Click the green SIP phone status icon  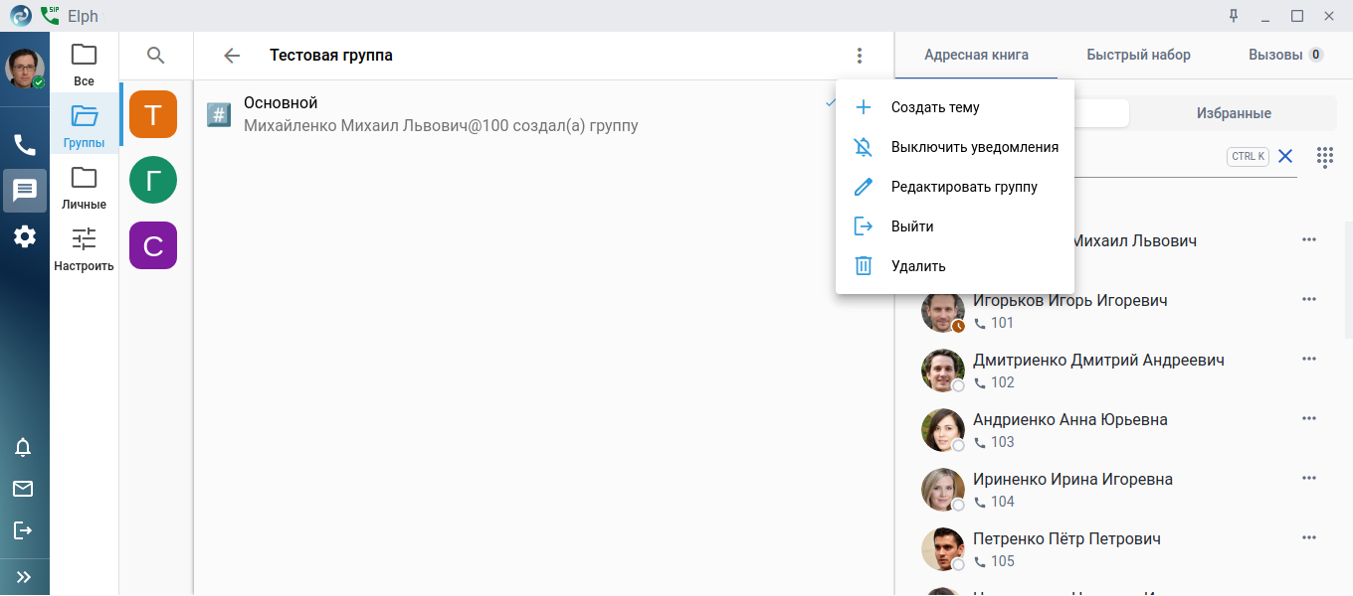click(x=50, y=15)
